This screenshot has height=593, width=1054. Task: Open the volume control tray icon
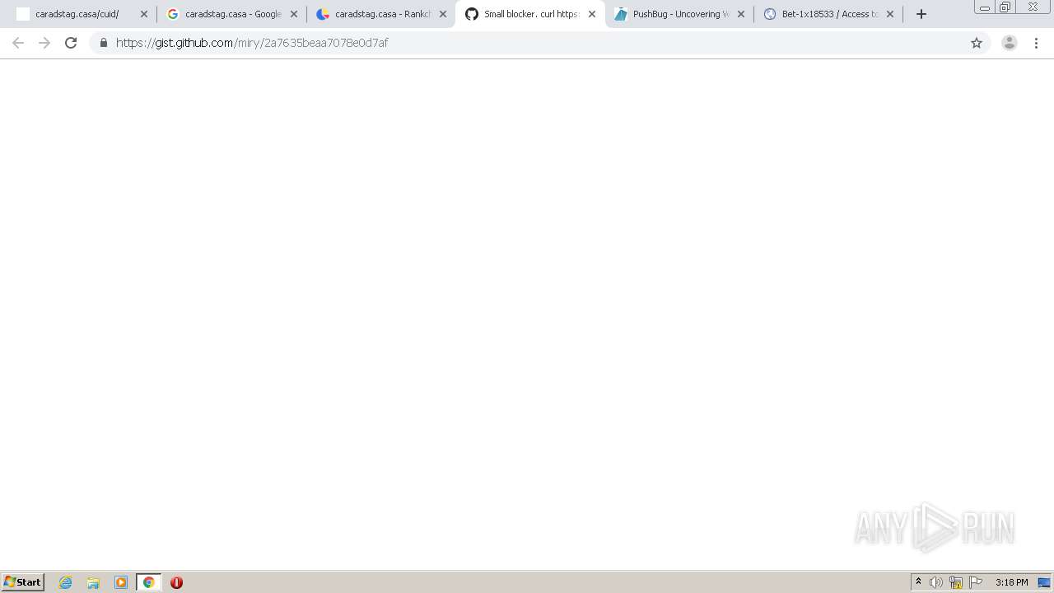936,582
